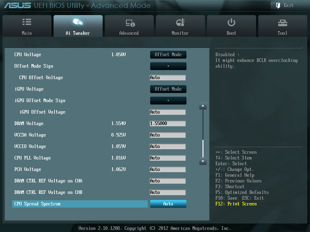Open CPU Voltage Offset Mode dropdown
This screenshot has width=310, height=232.
click(168, 55)
